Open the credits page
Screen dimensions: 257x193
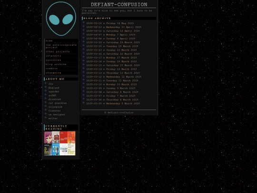click(61, 69)
